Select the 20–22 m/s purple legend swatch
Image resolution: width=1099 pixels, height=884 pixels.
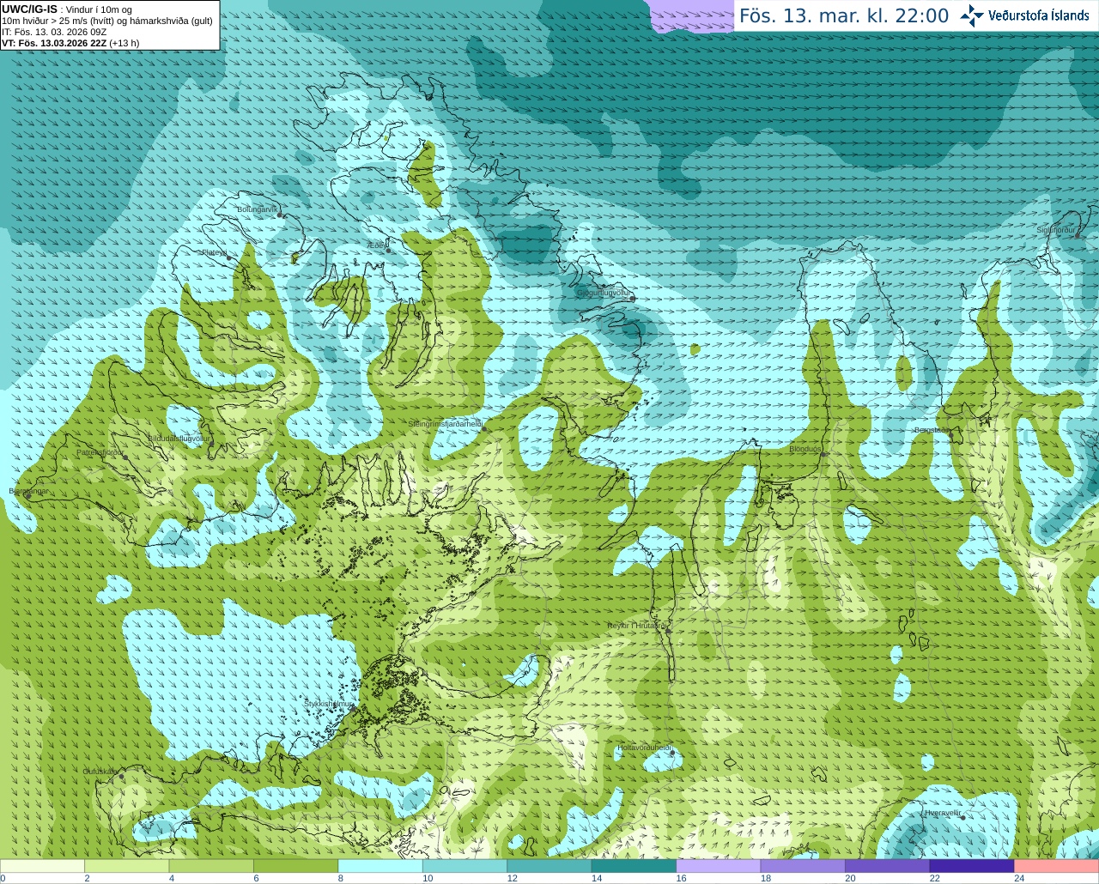coord(888,866)
